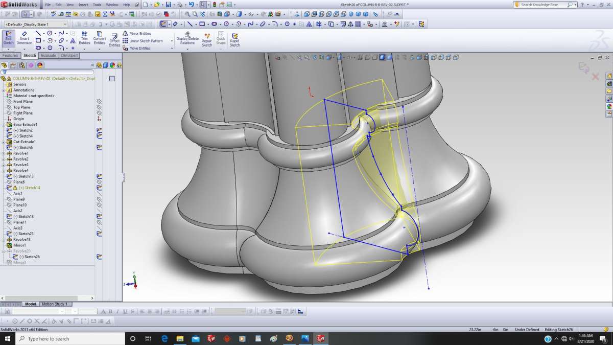Screen dimensions: 613x345
Task: Expand the Cut-Extrude1 feature node
Action: 3,142
